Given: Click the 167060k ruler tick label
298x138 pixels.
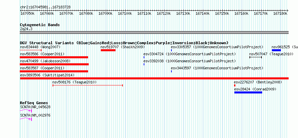Looking at the screenshot, I should click(47, 14).
